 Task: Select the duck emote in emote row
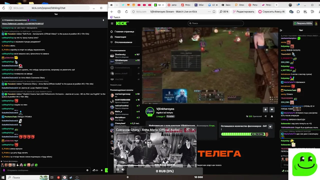(17, 165)
